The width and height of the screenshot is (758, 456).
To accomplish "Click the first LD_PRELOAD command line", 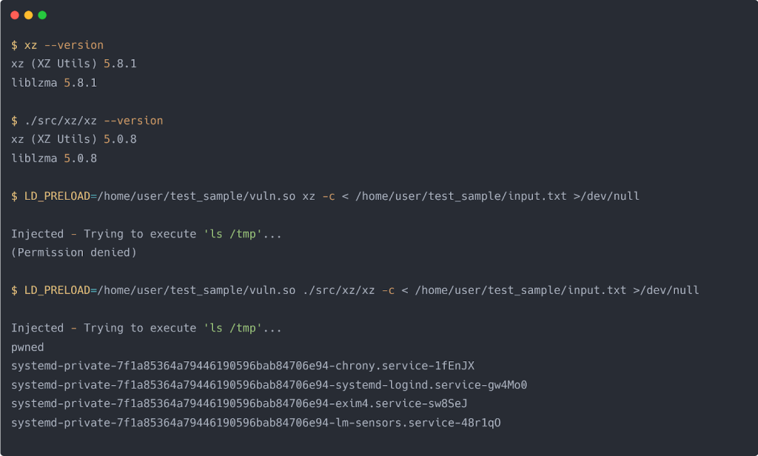I will (326, 196).
